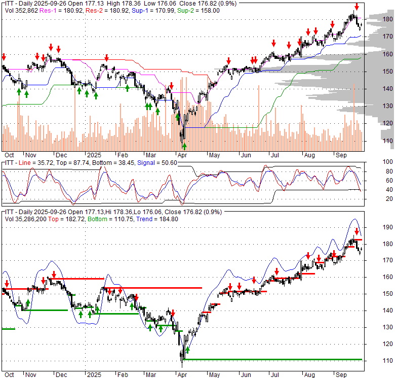Click the 140 price level on the upper chart axis

pos(387,89)
